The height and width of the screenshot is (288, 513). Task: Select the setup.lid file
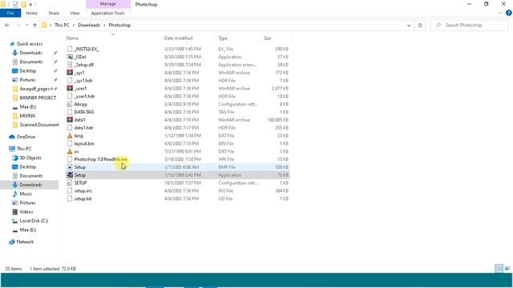coord(83,199)
